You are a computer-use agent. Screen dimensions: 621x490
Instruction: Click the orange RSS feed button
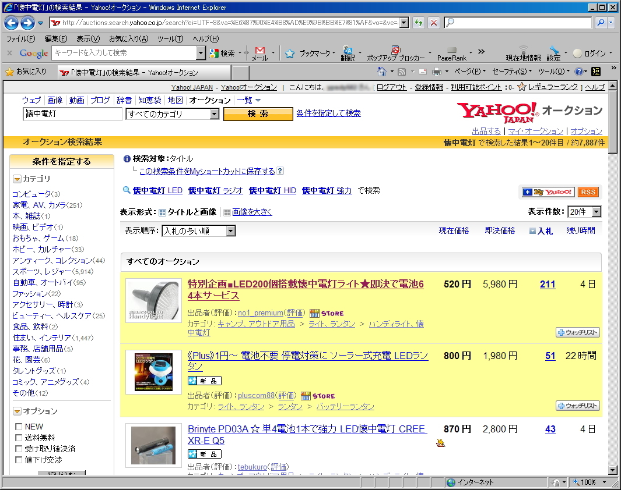tap(588, 192)
